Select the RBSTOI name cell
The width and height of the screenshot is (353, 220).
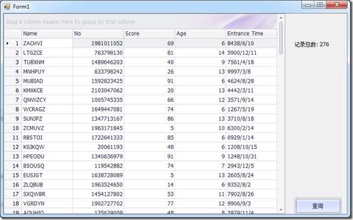(47, 137)
